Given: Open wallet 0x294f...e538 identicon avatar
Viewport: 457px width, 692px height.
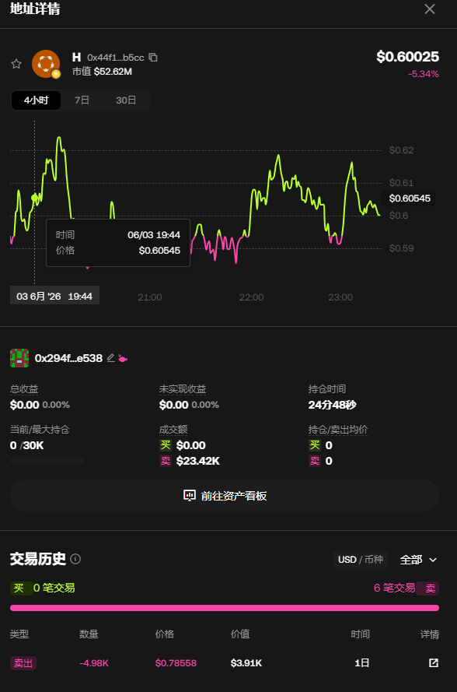Looking at the screenshot, I should point(19,358).
